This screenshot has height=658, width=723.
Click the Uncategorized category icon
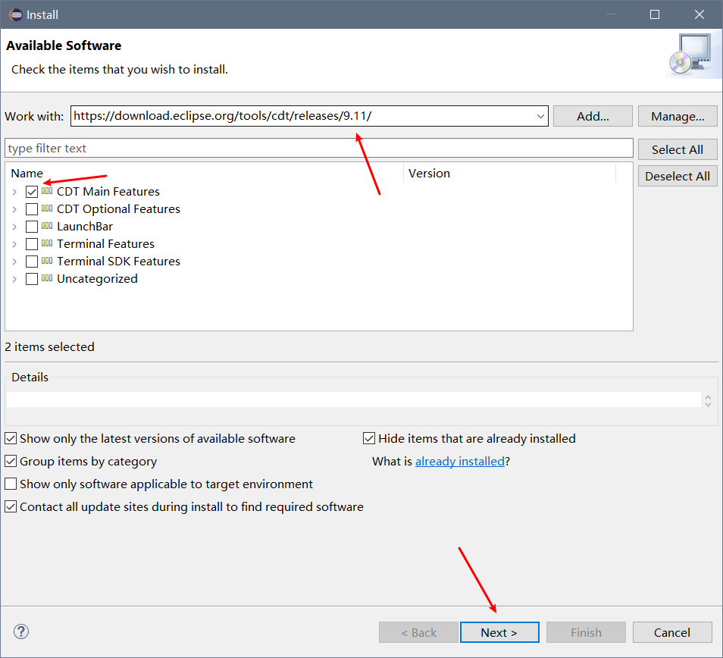pyautogui.click(x=47, y=278)
